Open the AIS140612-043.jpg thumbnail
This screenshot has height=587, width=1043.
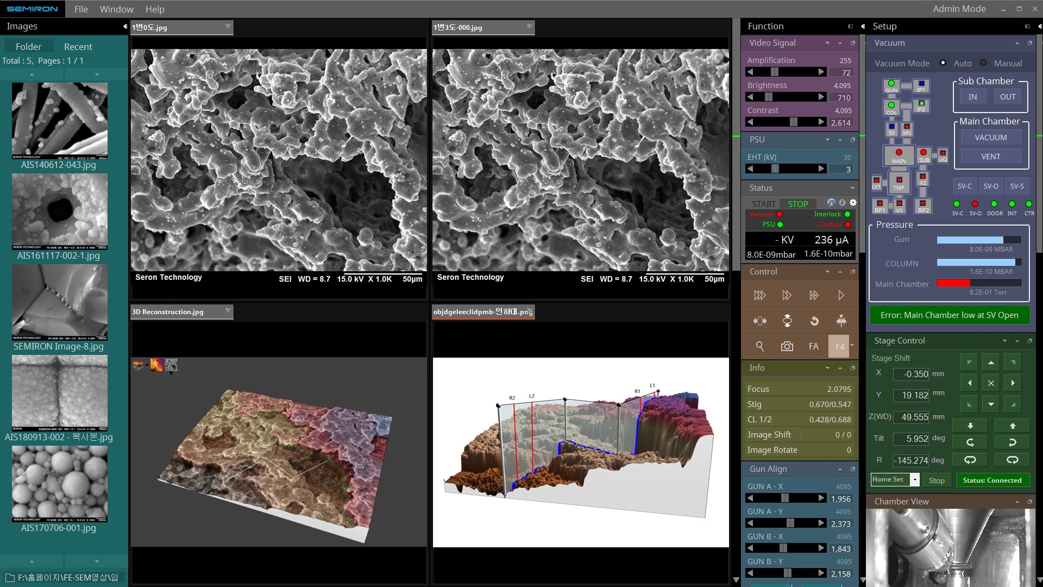59,121
